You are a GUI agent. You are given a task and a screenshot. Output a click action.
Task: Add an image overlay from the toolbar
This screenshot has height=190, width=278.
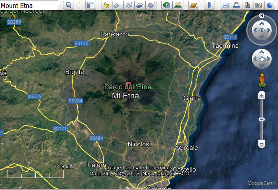pos(140,5)
